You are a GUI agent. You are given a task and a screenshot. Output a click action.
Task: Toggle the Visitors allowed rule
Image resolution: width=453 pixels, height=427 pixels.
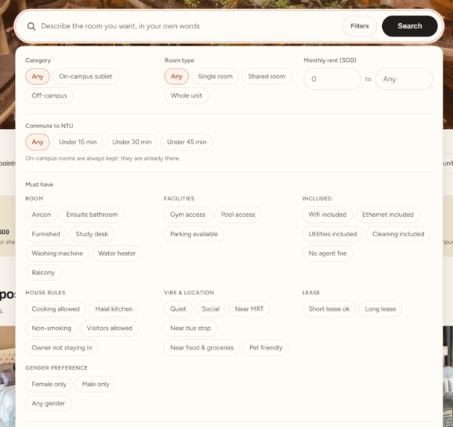110,329
